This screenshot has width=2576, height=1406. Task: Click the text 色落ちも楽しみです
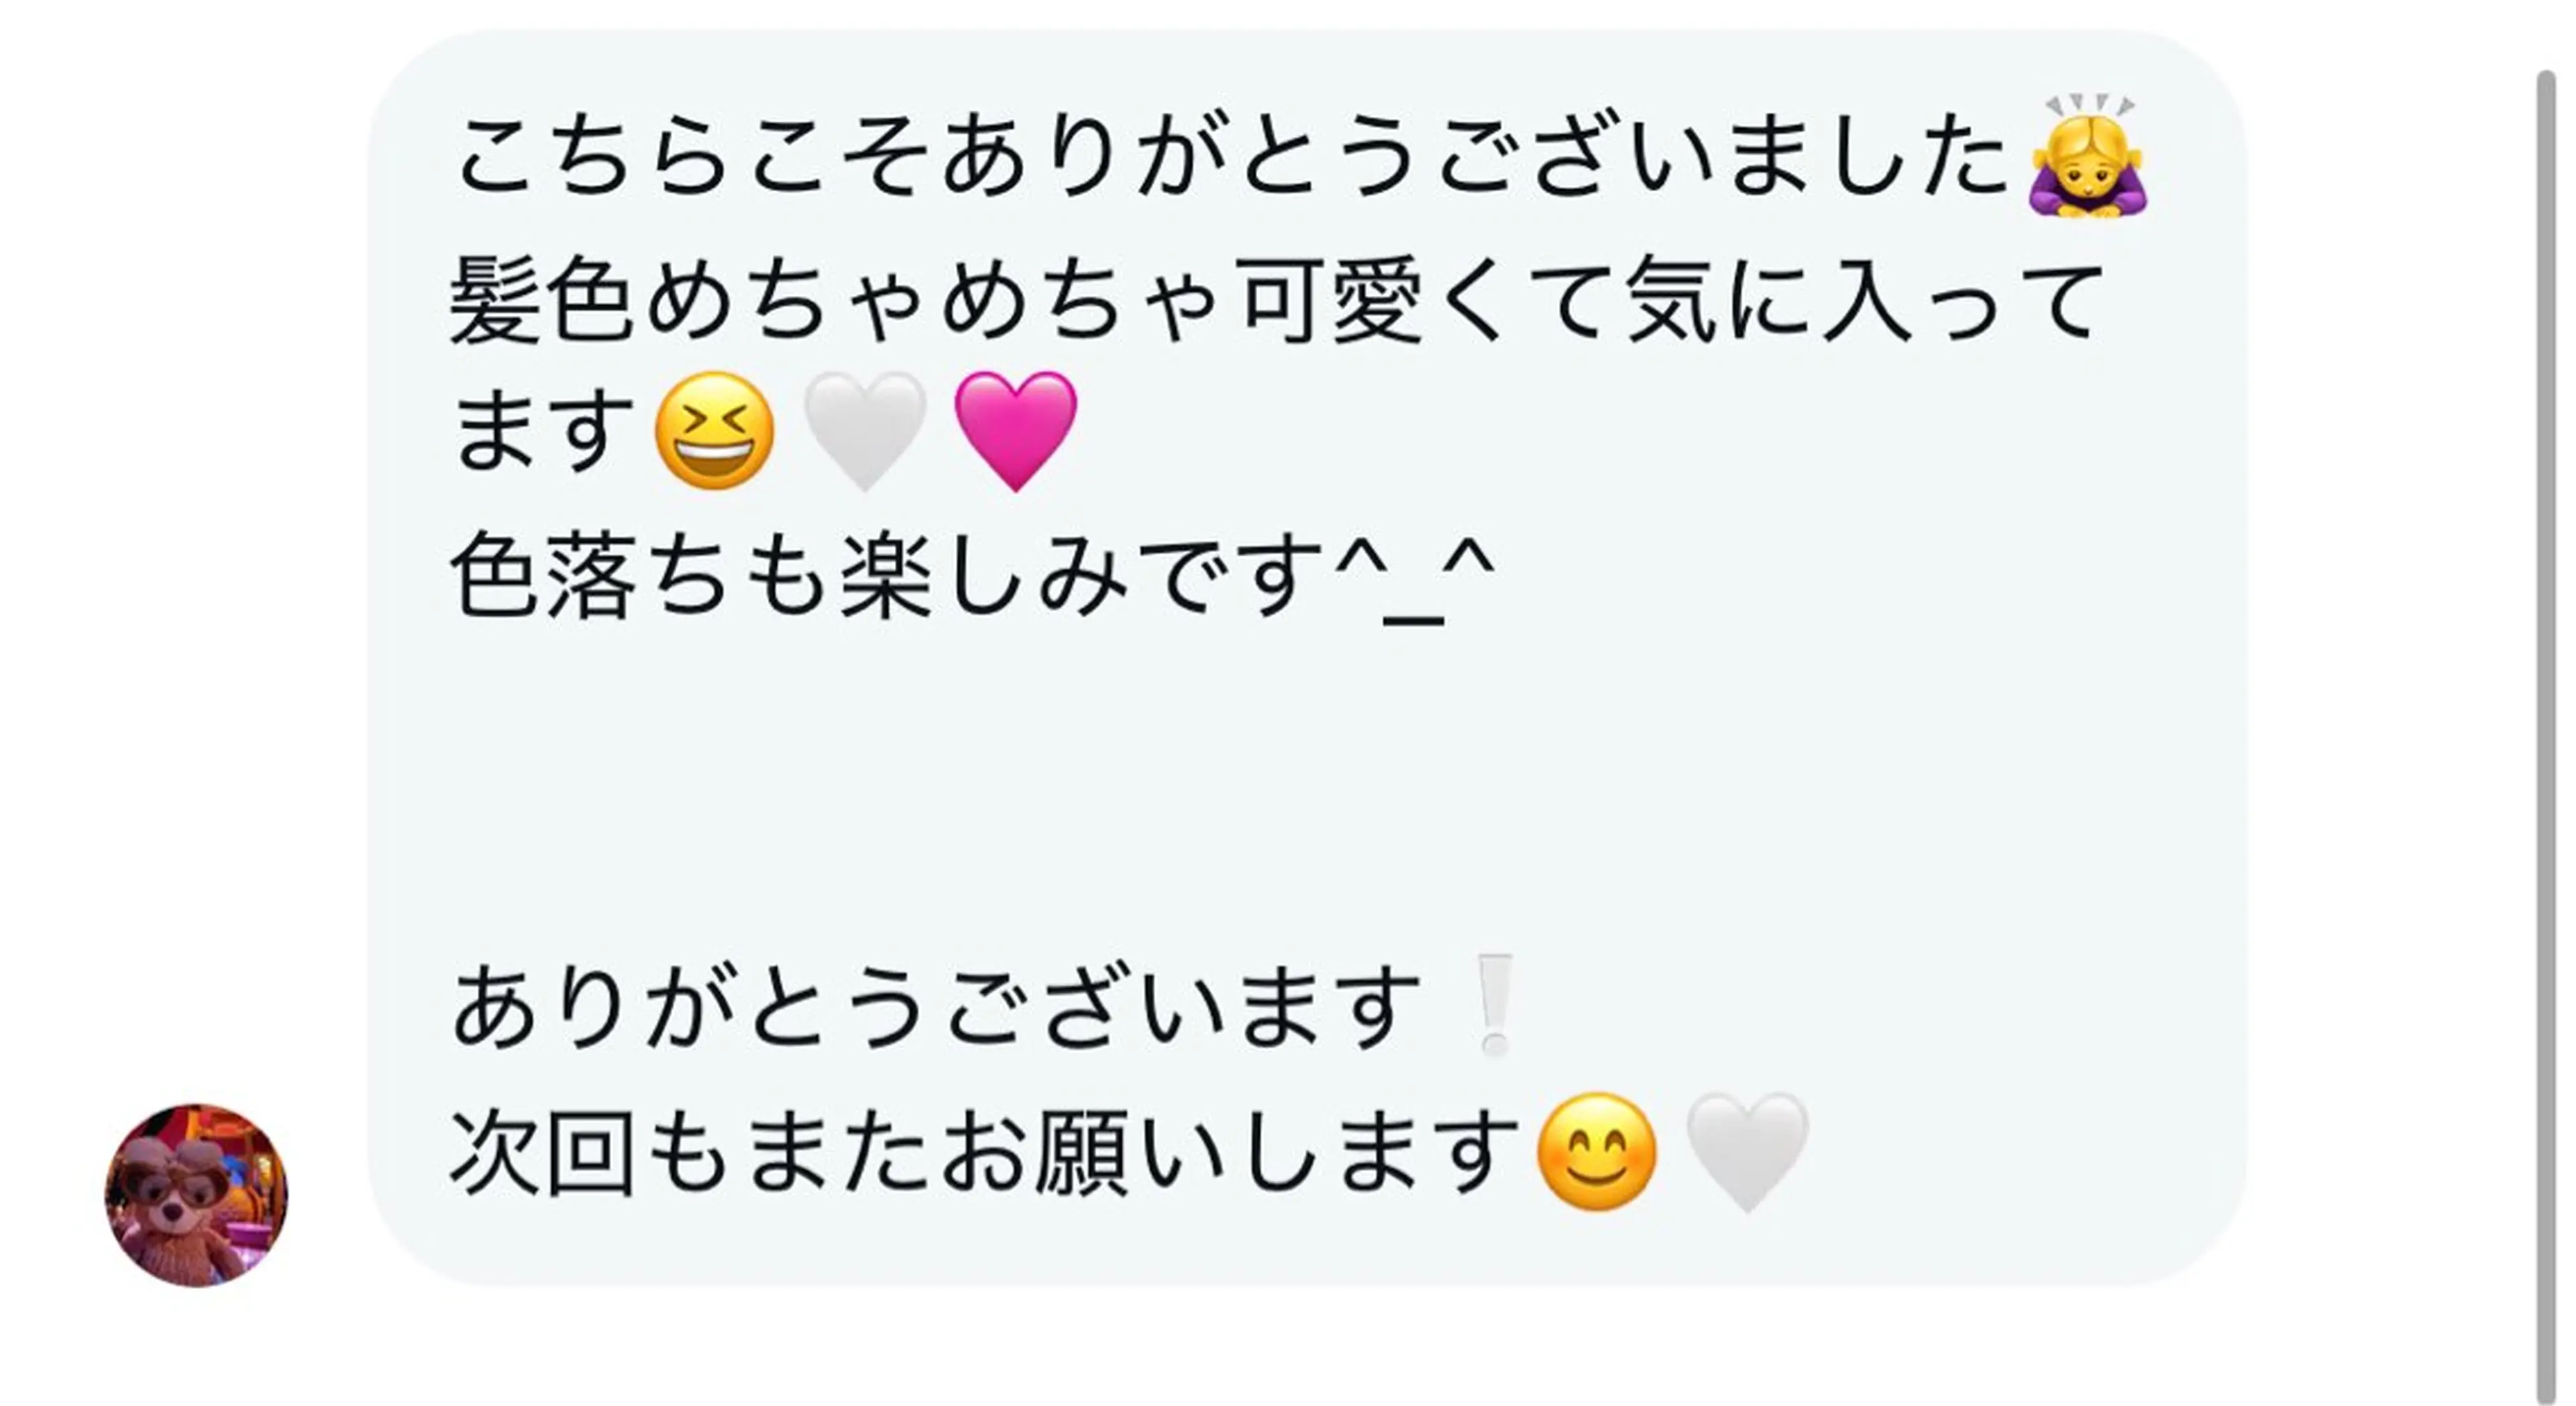(x=890, y=577)
